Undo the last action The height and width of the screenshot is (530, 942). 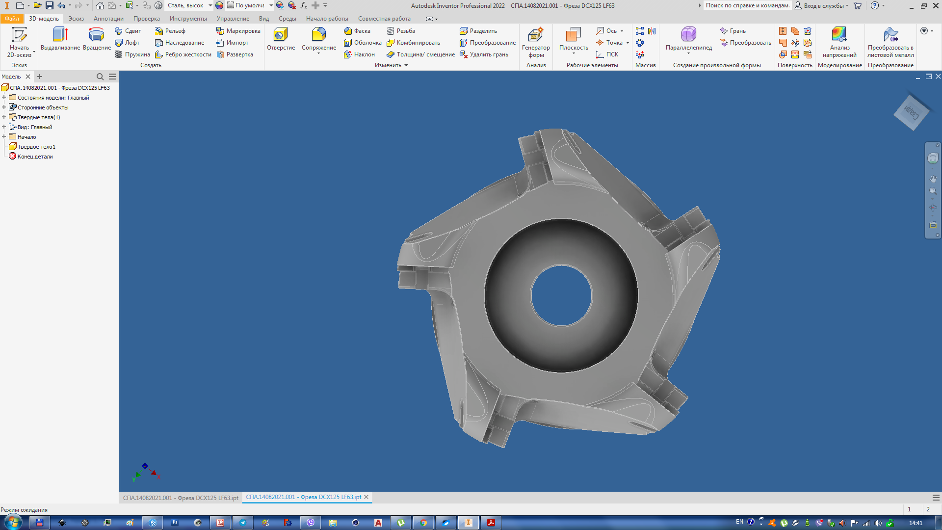pyautogui.click(x=61, y=5)
